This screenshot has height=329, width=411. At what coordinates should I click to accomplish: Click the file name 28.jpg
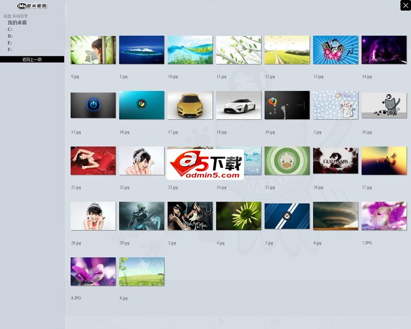(x=76, y=243)
